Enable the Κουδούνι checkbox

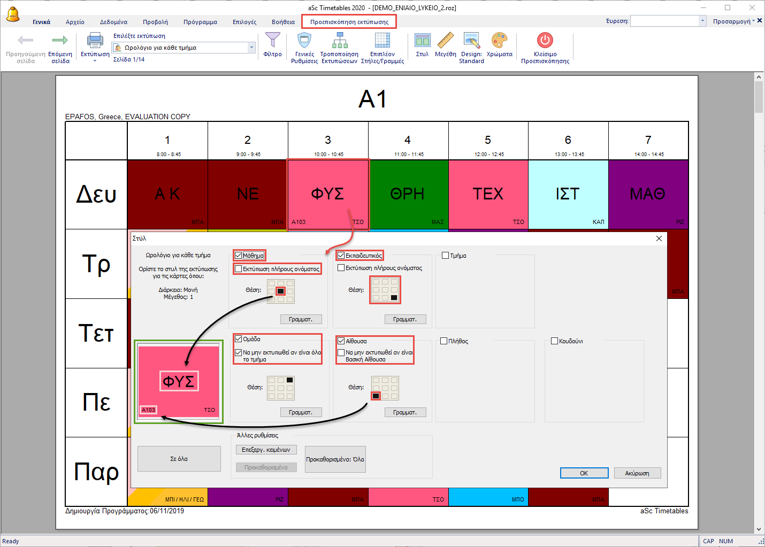[x=555, y=341]
